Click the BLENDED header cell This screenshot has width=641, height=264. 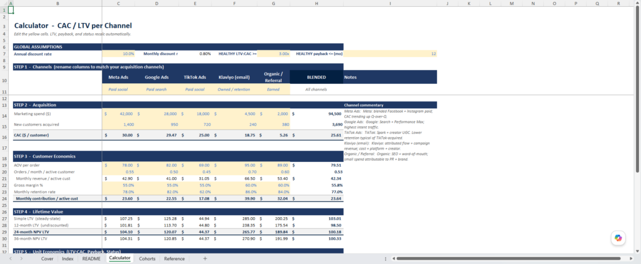click(316, 77)
